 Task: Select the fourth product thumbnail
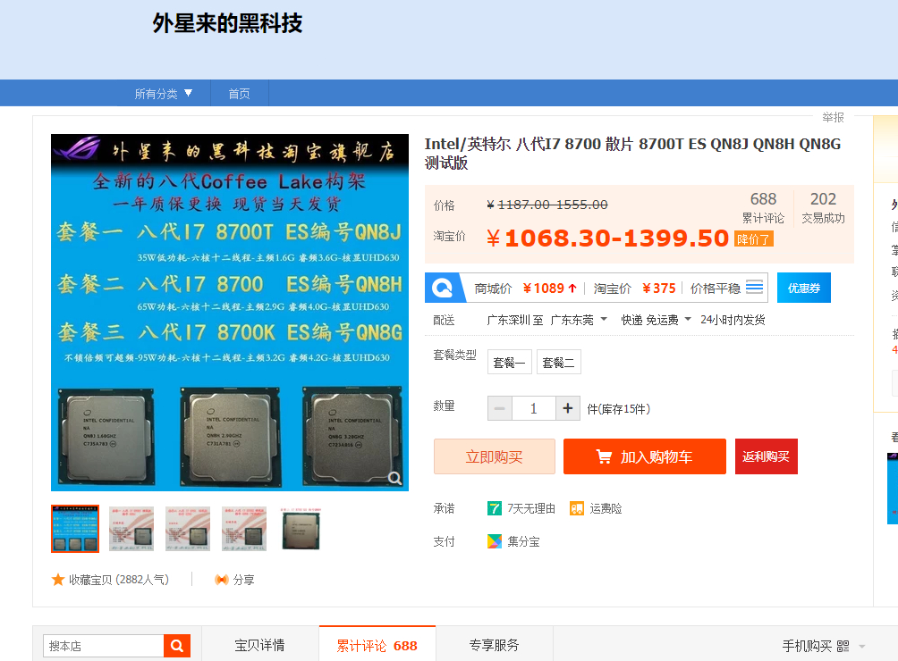(244, 528)
